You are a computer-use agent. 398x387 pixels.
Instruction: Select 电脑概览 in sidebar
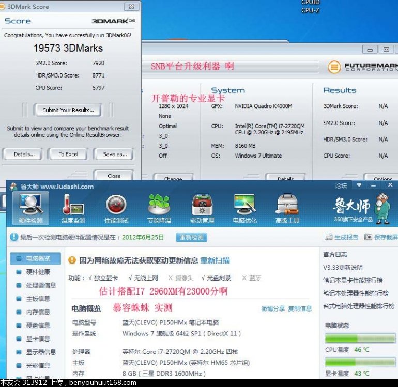click(36, 258)
